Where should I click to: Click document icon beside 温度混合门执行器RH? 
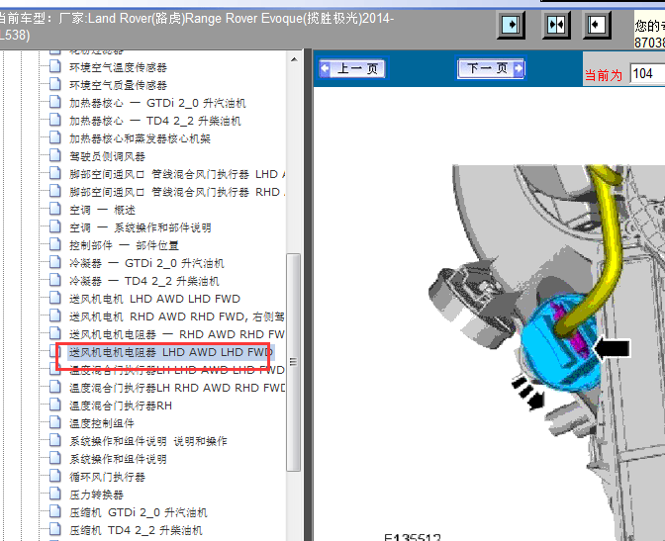pyautogui.click(x=55, y=405)
